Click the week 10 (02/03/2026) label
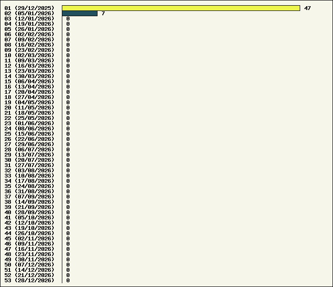The width and height of the screenshot is (333, 287). pos(29,55)
